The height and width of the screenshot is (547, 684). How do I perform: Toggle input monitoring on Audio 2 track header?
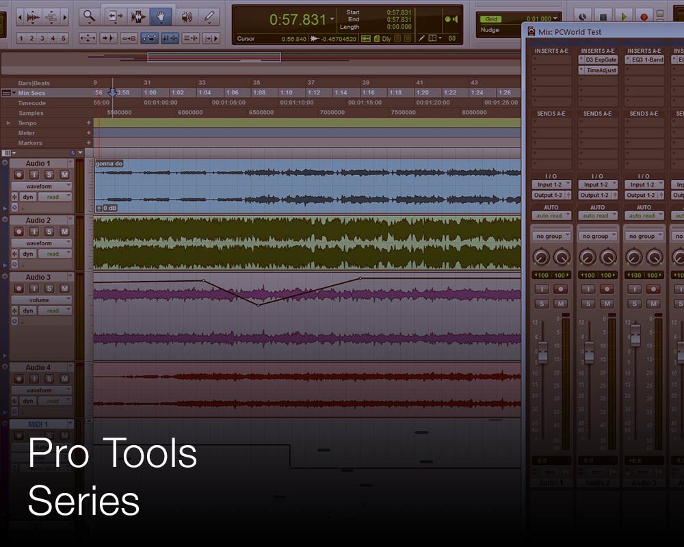(x=34, y=232)
